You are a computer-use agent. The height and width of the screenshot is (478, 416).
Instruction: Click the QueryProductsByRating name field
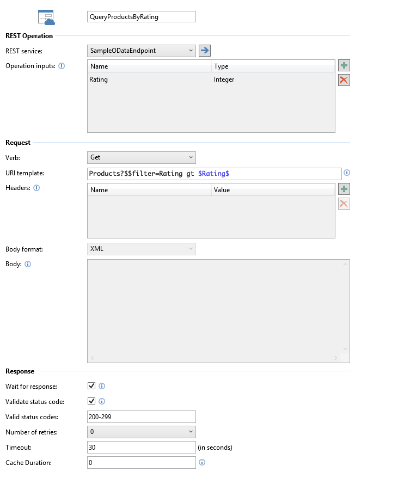(142, 16)
